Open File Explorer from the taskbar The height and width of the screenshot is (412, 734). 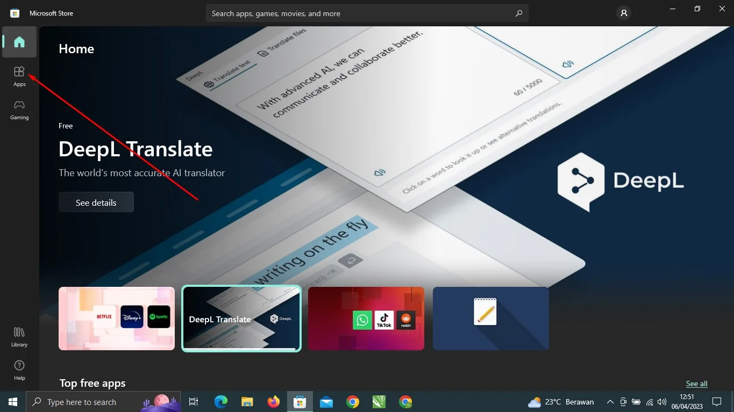pos(247,402)
